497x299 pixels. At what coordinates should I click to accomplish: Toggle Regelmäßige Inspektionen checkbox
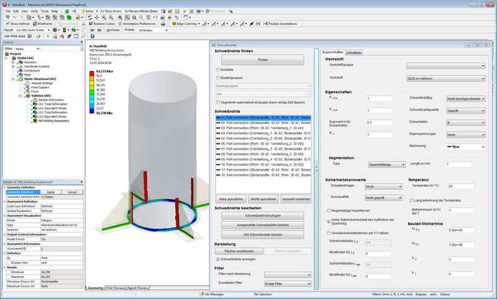[329, 210]
